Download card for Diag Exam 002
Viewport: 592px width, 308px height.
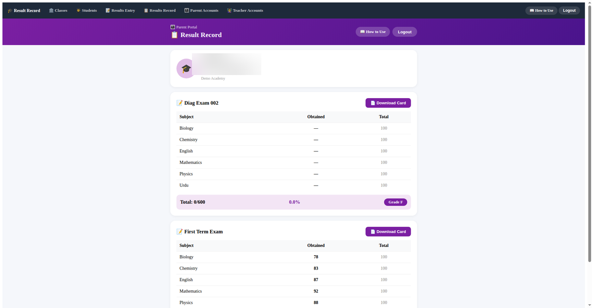(x=388, y=103)
